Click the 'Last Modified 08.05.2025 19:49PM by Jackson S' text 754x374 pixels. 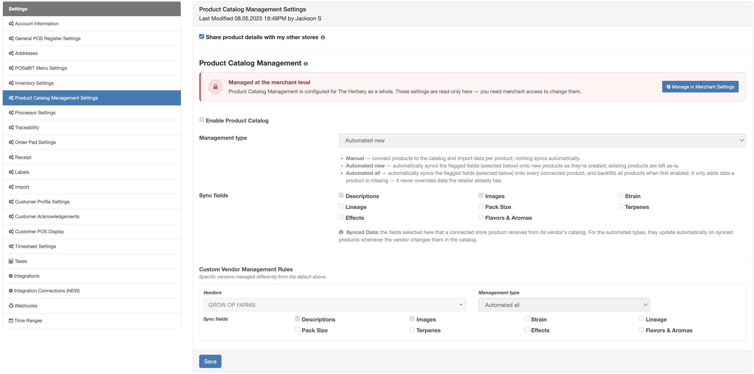point(260,18)
